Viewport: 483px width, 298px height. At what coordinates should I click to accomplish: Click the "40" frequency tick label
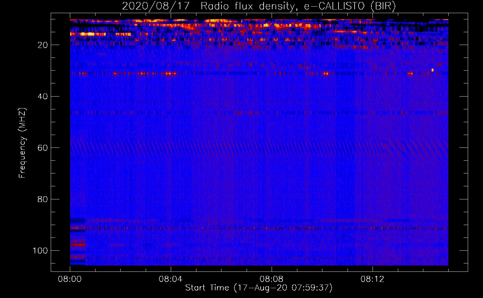coord(43,97)
